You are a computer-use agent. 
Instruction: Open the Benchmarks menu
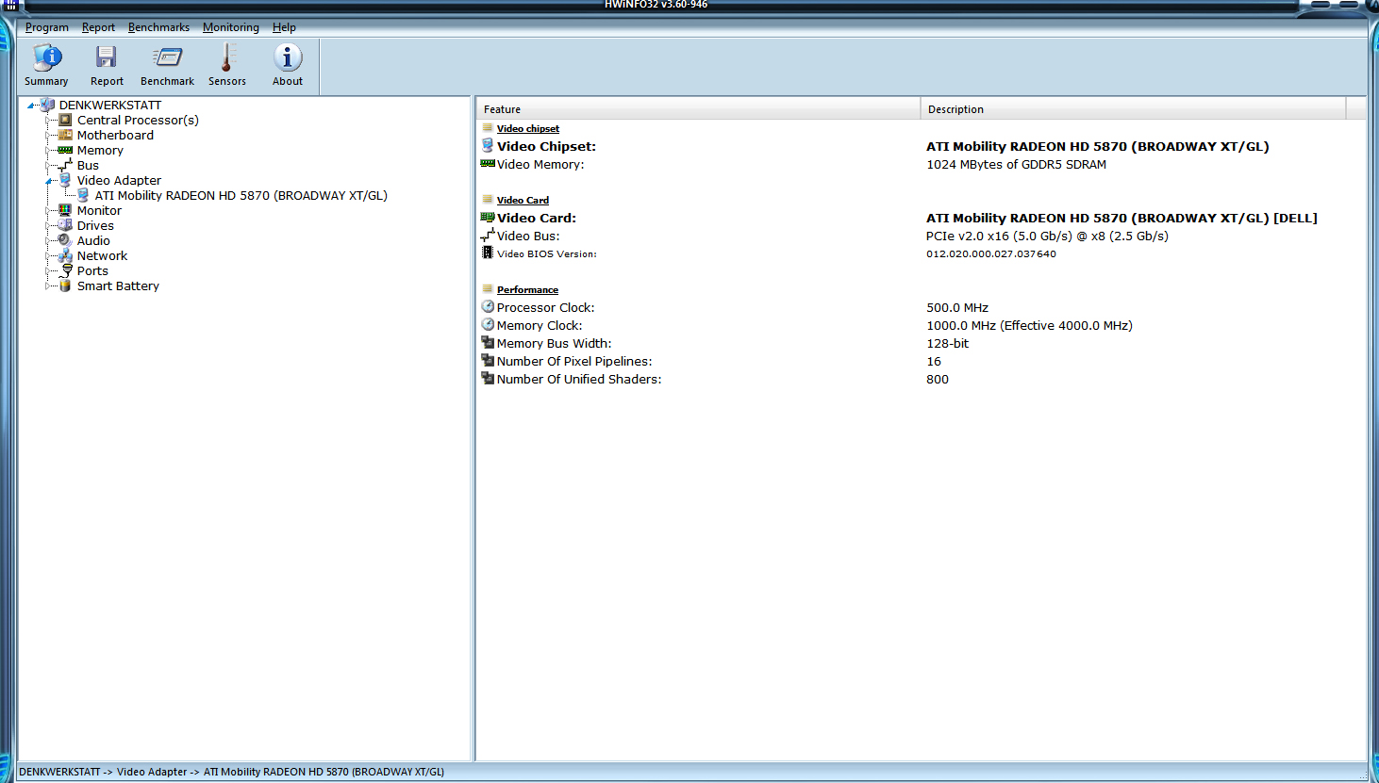tap(158, 27)
